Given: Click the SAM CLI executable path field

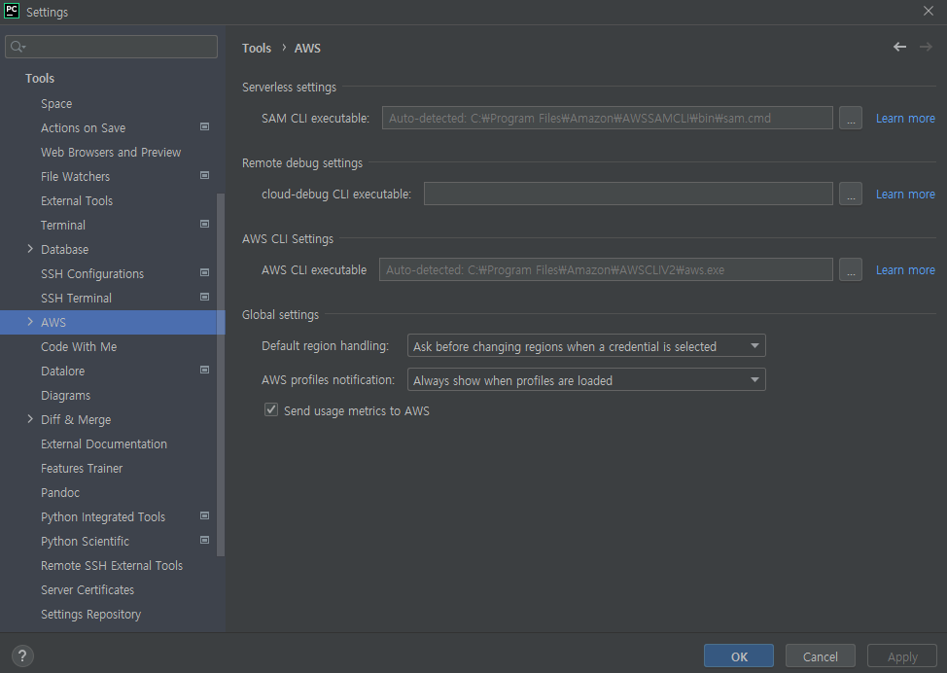Looking at the screenshot, I should point(607,119).
